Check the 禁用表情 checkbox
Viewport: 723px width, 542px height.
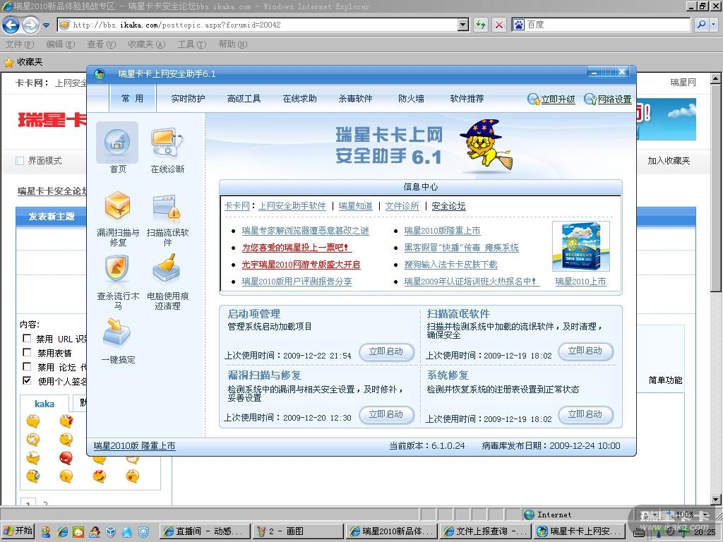click(x=27, y=353)
